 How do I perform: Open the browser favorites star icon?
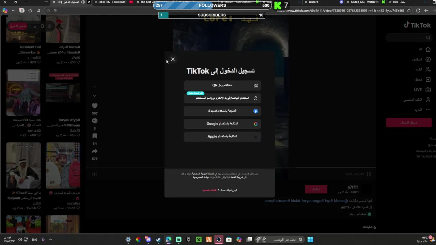tap(48, 11)
